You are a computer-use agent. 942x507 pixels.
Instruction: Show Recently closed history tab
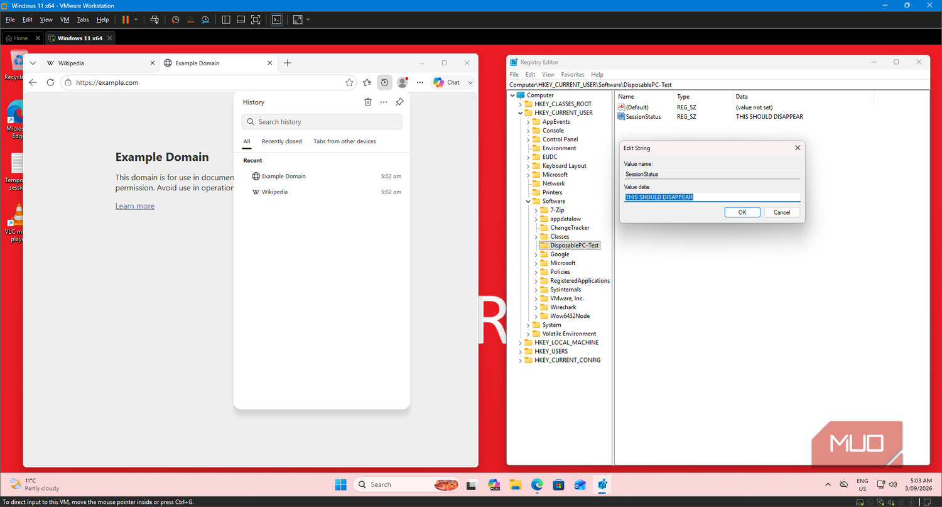coord(282,141)
